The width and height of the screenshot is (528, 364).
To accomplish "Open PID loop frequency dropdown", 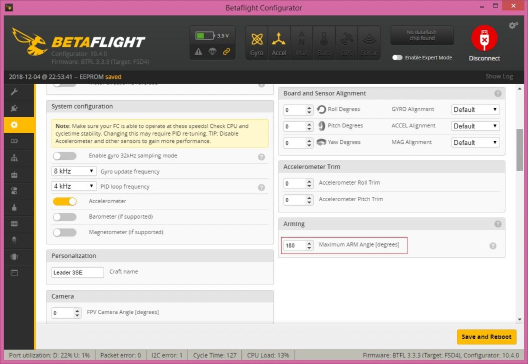I will [x=74, y=186].
